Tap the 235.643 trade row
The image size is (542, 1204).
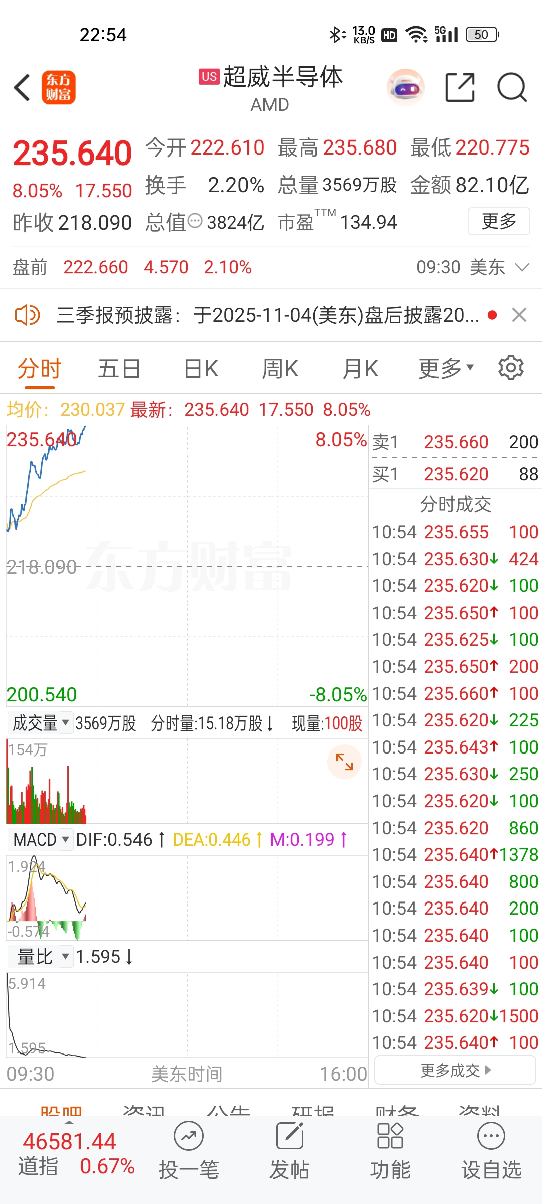455,747
